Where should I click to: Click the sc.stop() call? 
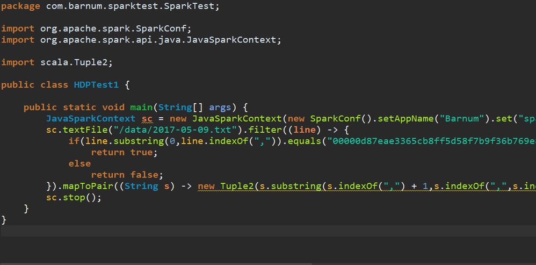[74, 198]
